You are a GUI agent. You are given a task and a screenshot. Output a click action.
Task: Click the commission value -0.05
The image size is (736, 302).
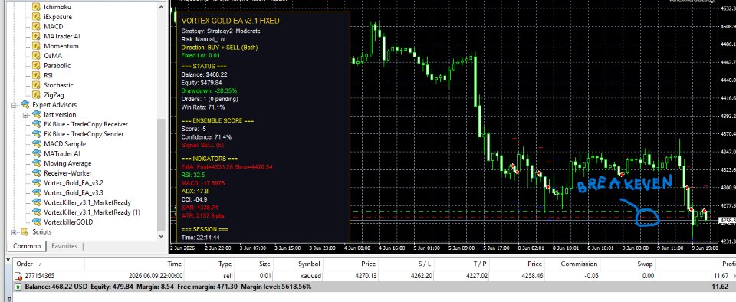pyautogui.click(x=591, y=277)
